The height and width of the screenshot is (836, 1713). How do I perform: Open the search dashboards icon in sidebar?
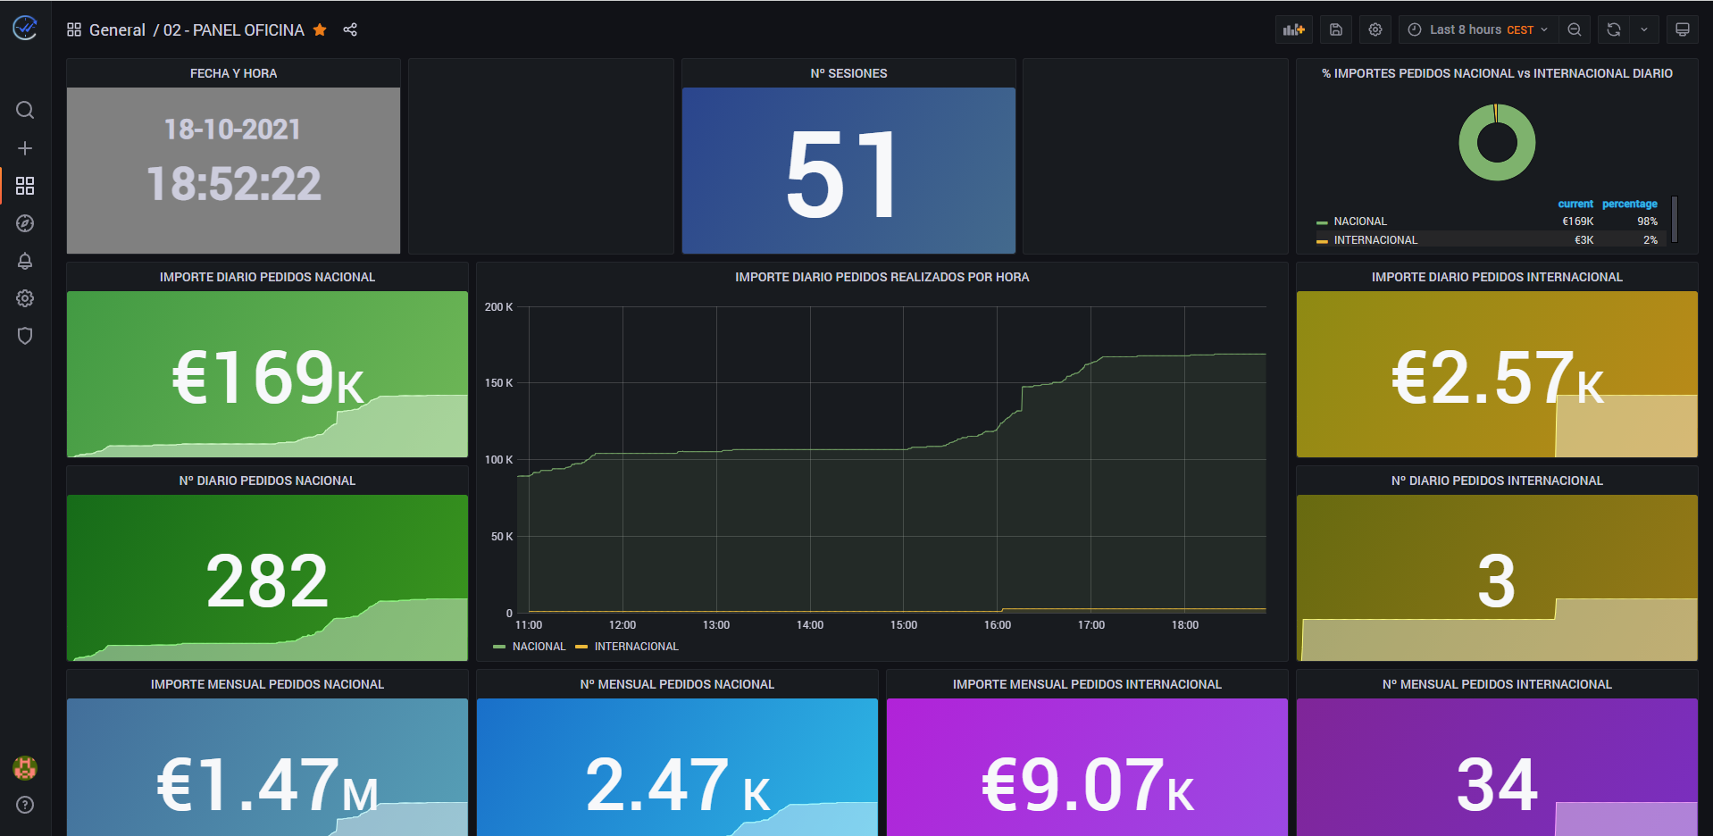pyautogui.click(x=25, y=110)
